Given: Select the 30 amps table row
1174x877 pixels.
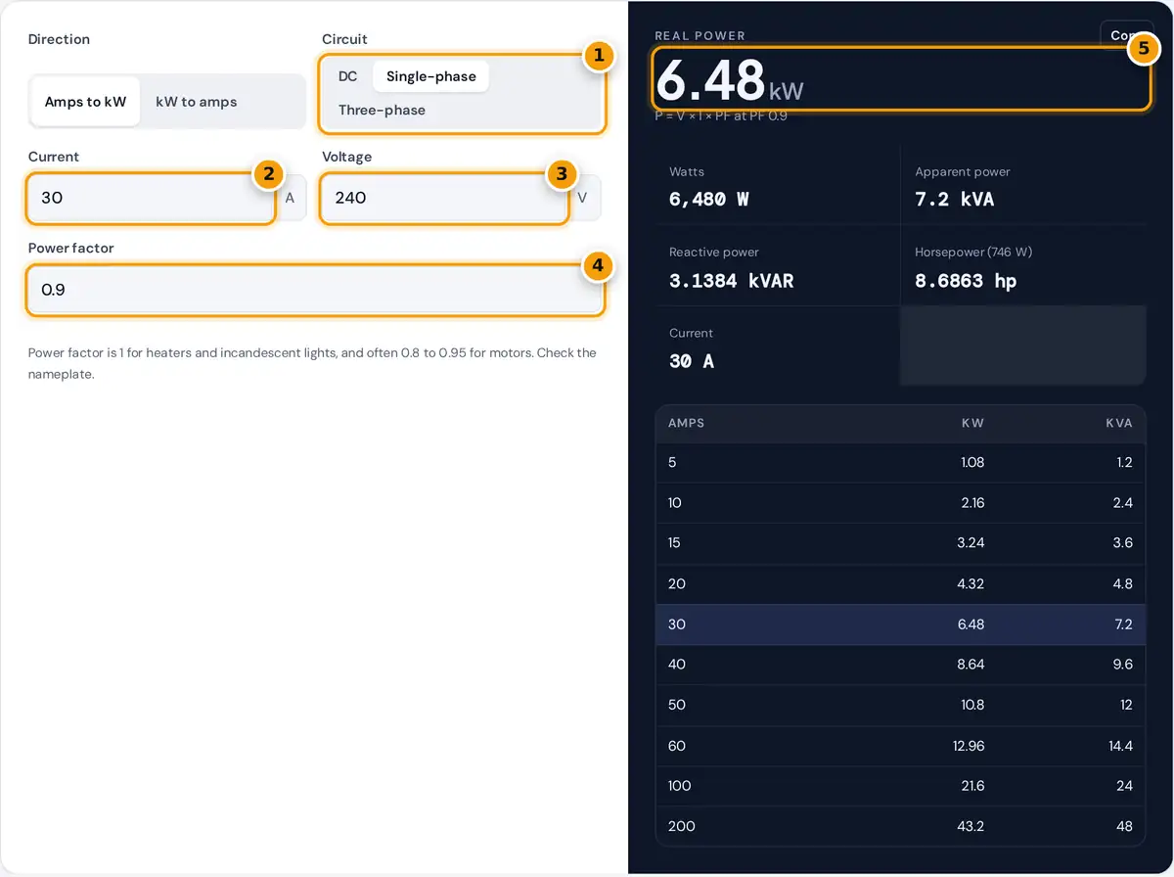Looking at the screenshot, I should coord(900,624).
